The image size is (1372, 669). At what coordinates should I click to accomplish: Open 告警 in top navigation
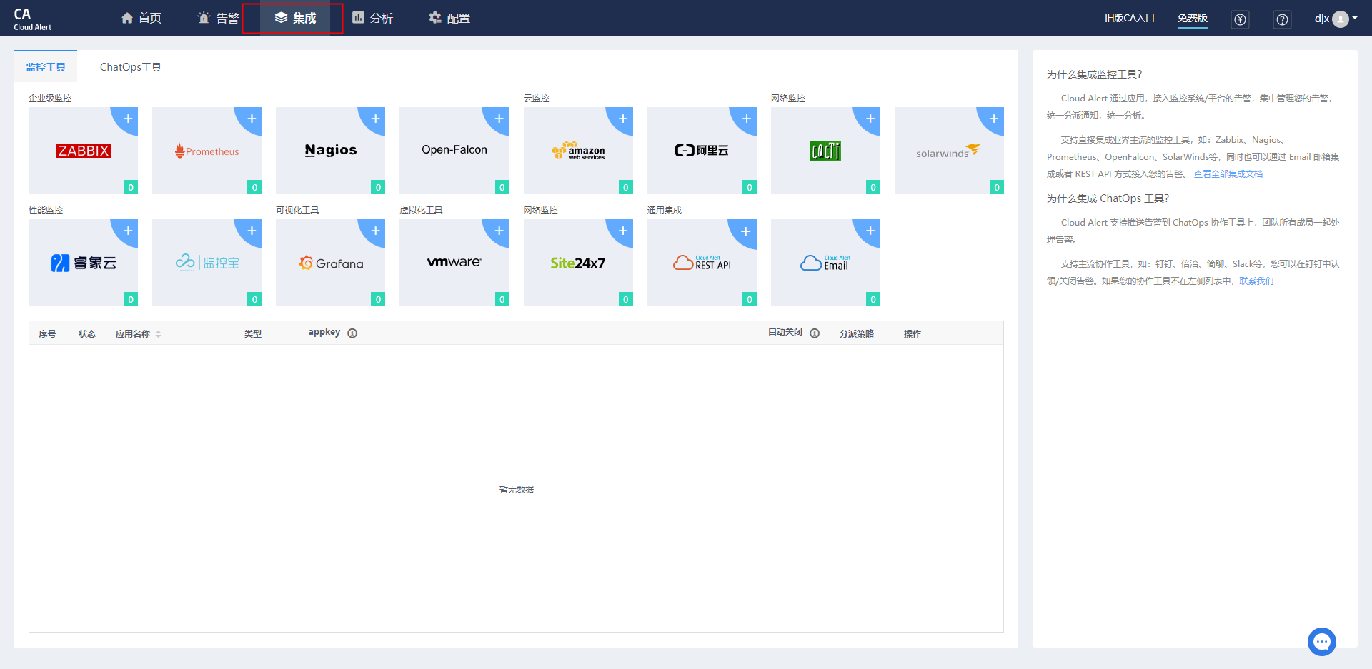pyautogui.click(x=218, y=18)
